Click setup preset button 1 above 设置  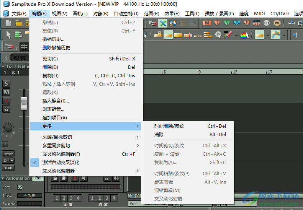coord(57,198)
